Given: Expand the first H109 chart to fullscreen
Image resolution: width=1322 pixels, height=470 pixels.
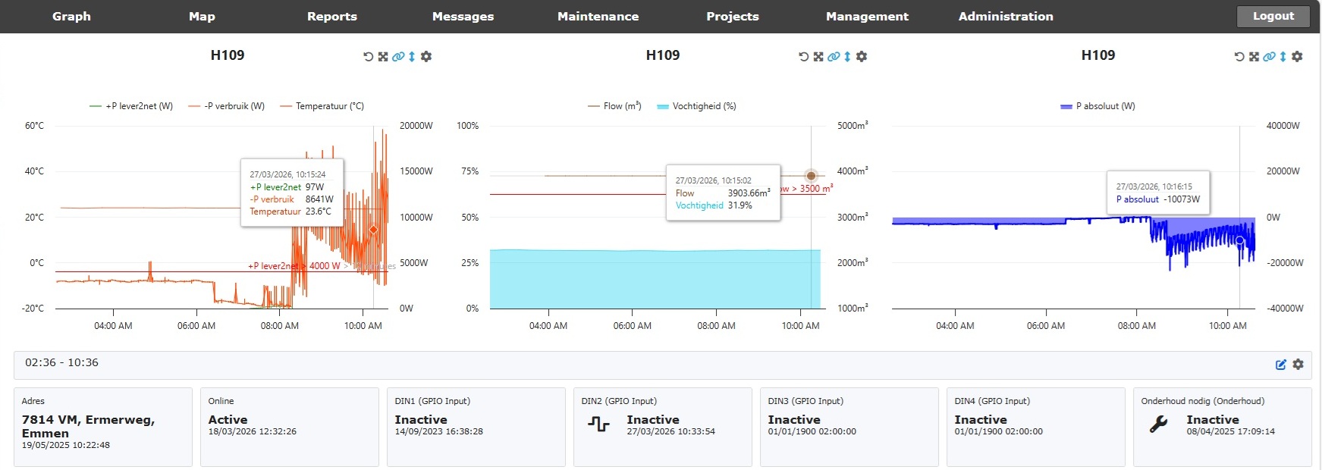Looking at the screenshot, I should coord(383,57).
